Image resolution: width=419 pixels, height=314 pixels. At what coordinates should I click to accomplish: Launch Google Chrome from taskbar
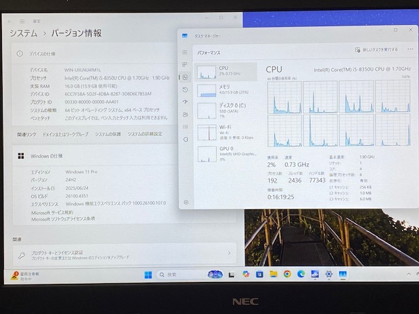287,274
